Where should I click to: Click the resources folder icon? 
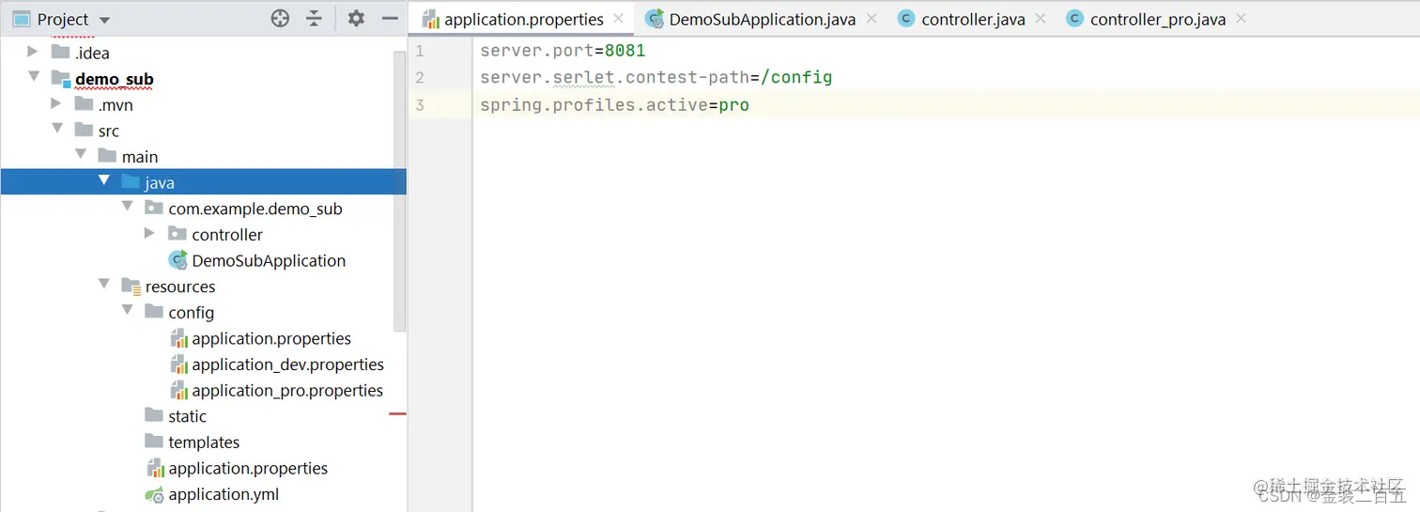(131, 286)
